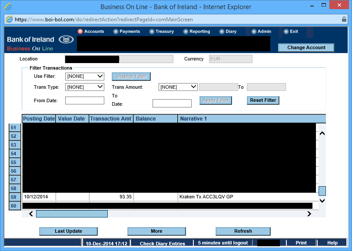Click the Display Filter button
This screenshot has height=251, width=352.
point(131,77)
